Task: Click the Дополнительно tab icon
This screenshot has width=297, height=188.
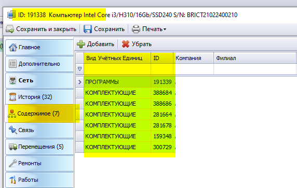Action: (x=12, y=64)
